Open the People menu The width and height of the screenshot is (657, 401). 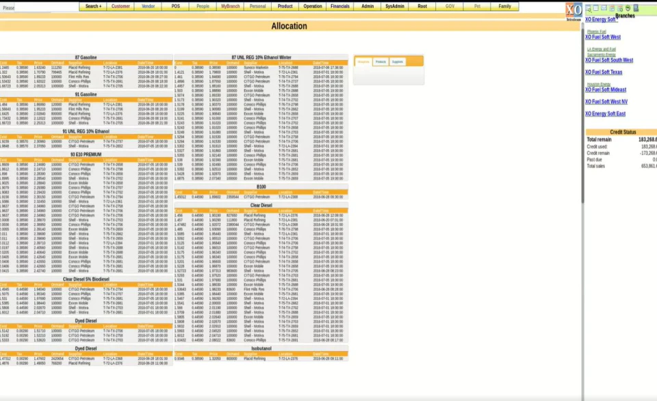pyautogui.click(x=203, y=6)
